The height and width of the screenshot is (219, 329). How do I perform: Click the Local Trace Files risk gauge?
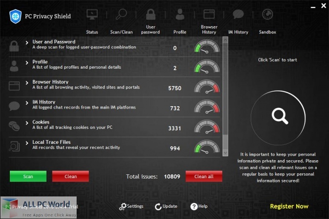(x=207, y=147)
